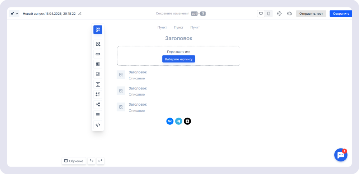359x174 pixels.
Task: Add a heading block with H icon
Action: 98,64
